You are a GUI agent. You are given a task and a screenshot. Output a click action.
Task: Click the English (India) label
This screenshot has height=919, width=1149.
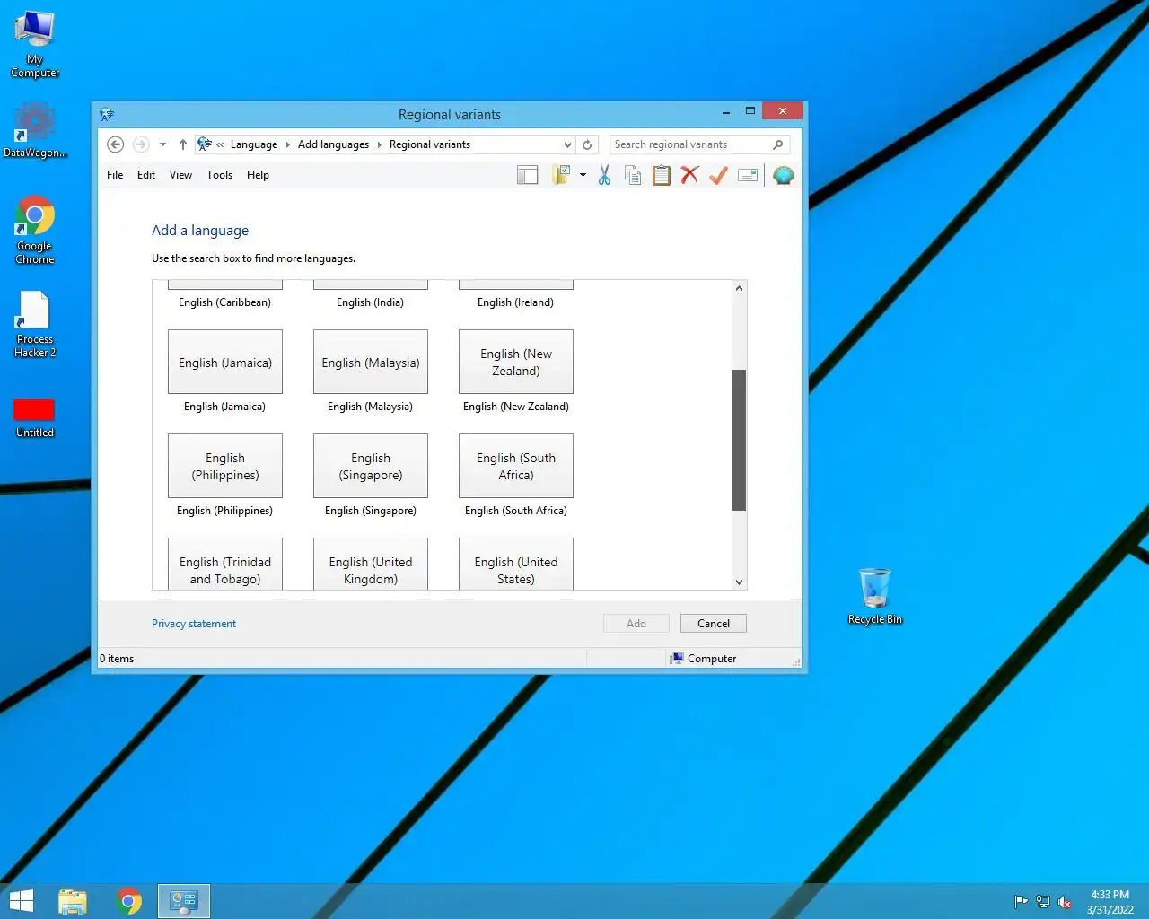click(370, 302)
